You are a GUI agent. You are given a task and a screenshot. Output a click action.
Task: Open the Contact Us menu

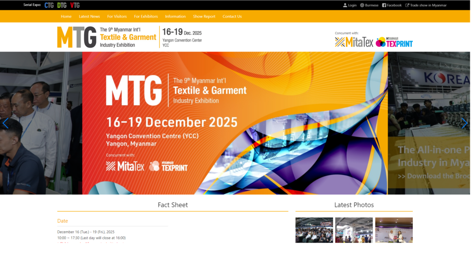(232, 16)
